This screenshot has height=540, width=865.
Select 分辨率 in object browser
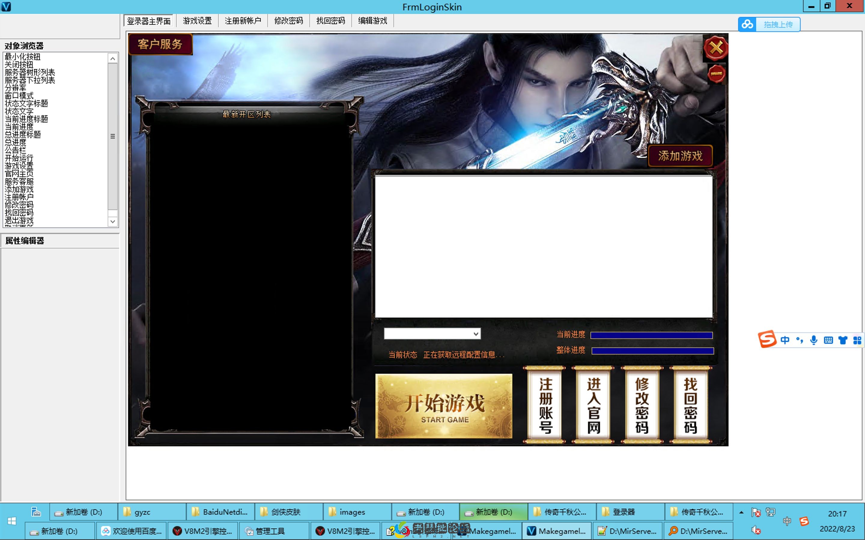(x=15, y=88)
